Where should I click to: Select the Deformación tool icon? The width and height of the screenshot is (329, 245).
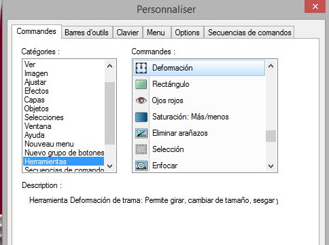141,68
